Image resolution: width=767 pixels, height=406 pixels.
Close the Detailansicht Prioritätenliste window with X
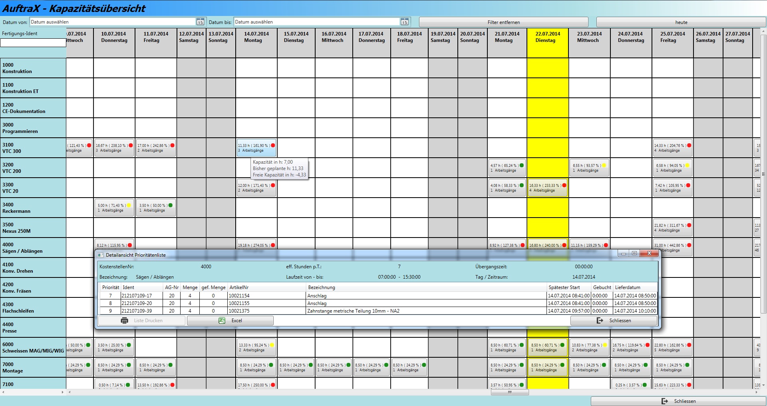pos(649,254)
